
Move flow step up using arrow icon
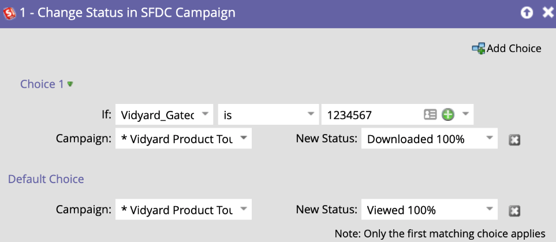click(527, 13)
